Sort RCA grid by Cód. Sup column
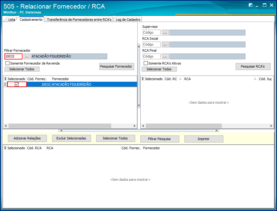 point(266,79)
